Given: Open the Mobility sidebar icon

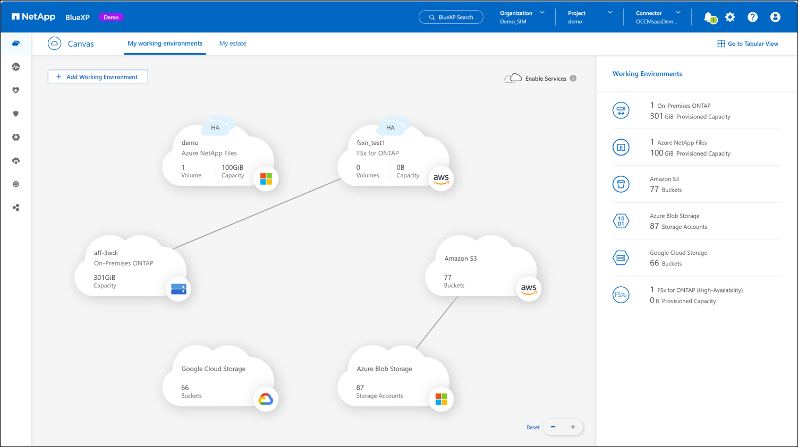Looking at the screenshot, I should (16, 137).
